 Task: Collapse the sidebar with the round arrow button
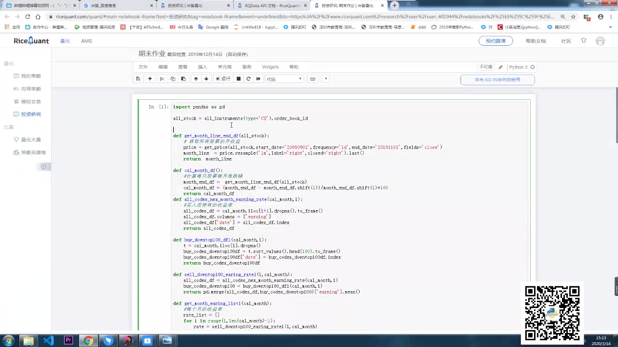coord(43,167)
